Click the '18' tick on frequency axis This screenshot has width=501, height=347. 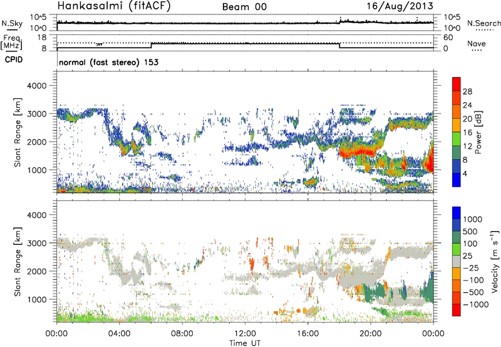point(43,38)
